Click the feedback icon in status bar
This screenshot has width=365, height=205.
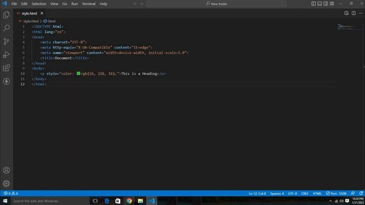point(353,194)
